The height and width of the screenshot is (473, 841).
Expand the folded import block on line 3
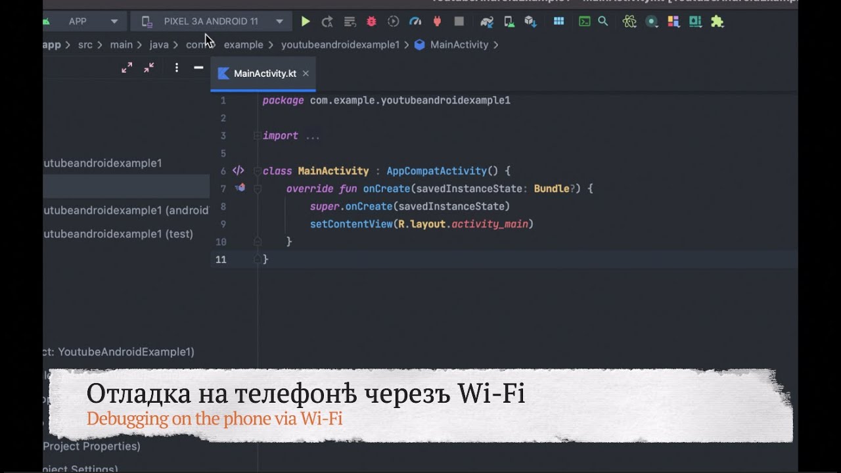pos(258,136)
